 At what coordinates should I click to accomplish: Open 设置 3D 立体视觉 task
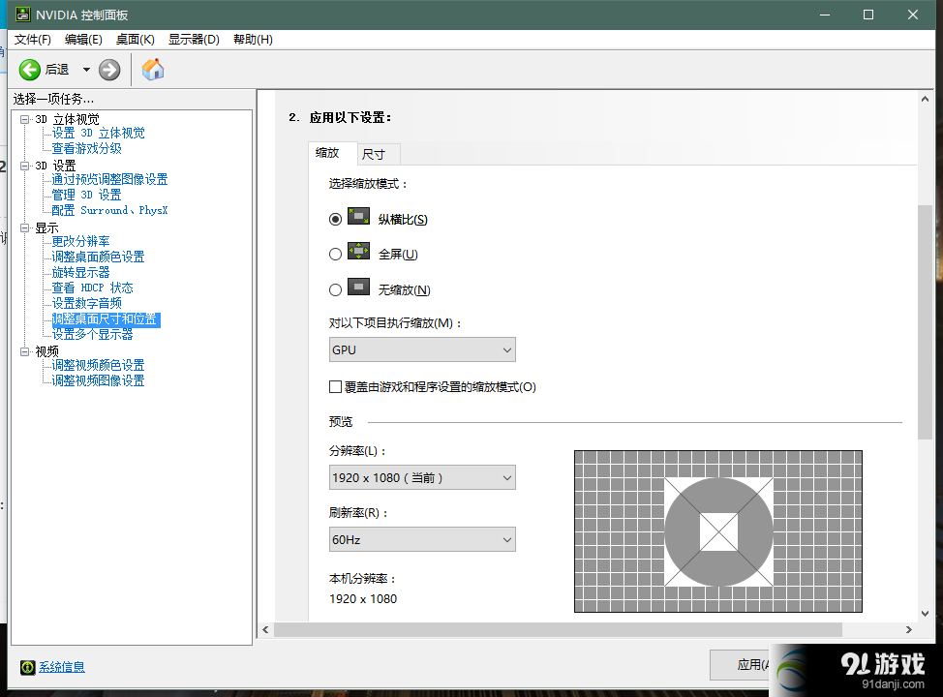(98, 133)
